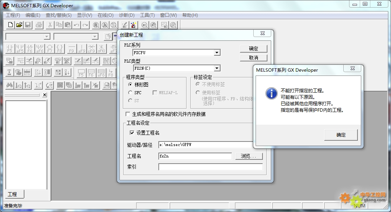Open the 编辑(E) menu

coord(33,15)
